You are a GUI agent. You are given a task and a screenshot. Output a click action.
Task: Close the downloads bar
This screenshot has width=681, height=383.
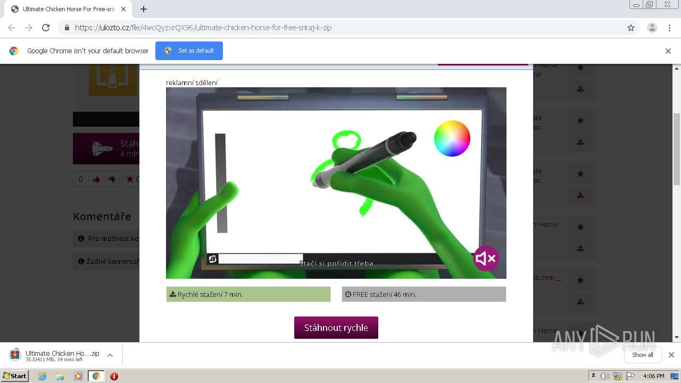[x=671, y=355]
